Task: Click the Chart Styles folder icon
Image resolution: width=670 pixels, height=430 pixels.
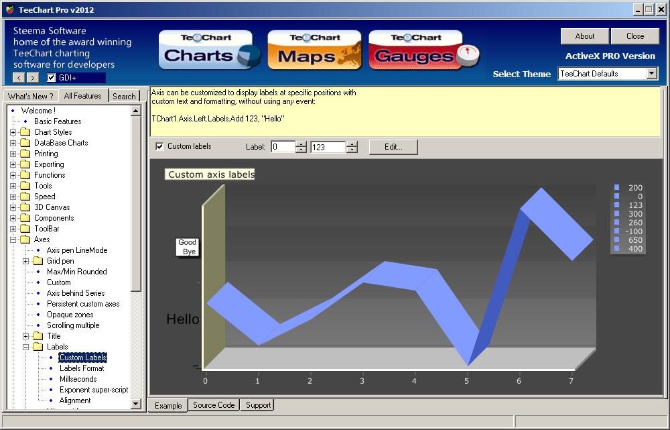Action: point(25,131)
